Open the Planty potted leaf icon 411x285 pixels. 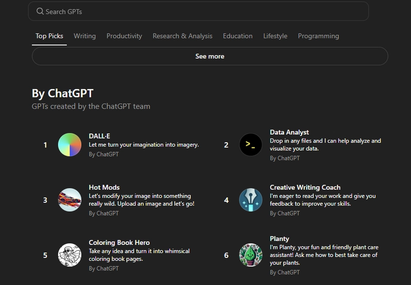[x=251, y=255]
